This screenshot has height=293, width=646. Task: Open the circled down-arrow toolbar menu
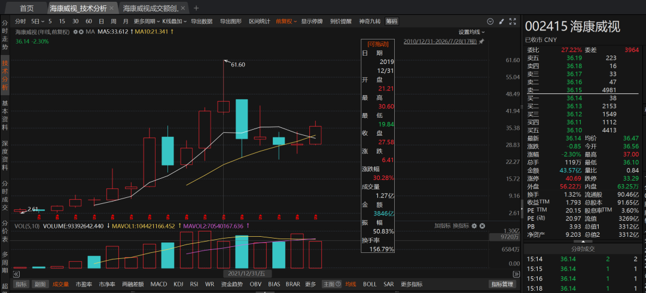(x=490, y=22)
